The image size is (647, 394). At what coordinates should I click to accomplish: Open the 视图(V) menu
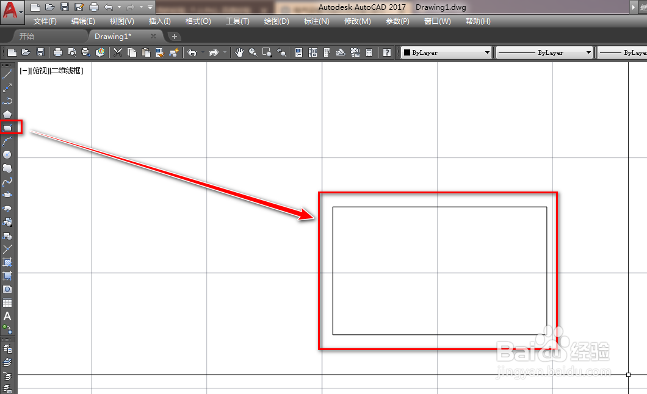pyautogui.click(x=121, y=21)
